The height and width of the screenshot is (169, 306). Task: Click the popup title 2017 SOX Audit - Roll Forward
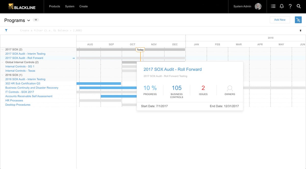coord(173,69)
